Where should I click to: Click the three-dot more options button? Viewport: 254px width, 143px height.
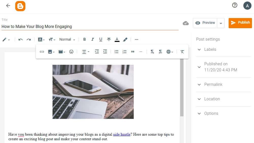click(137, 39)
